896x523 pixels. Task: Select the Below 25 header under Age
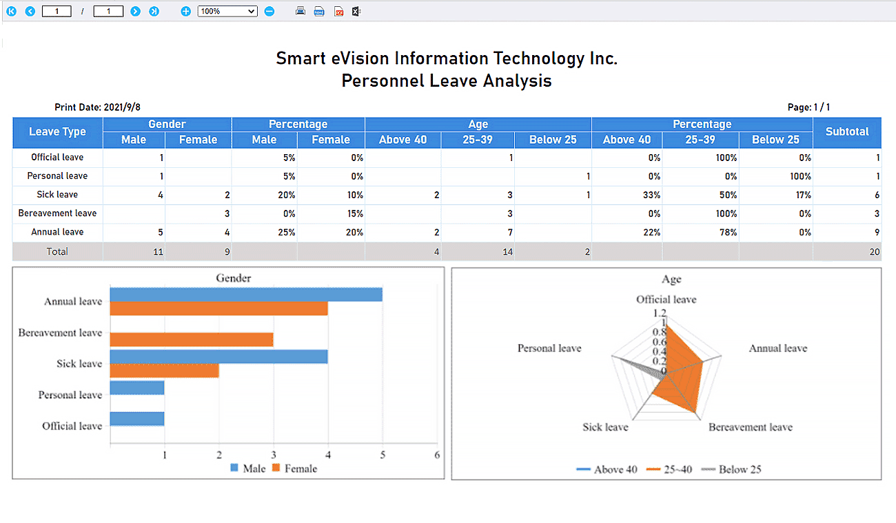[x=553, y=140]
